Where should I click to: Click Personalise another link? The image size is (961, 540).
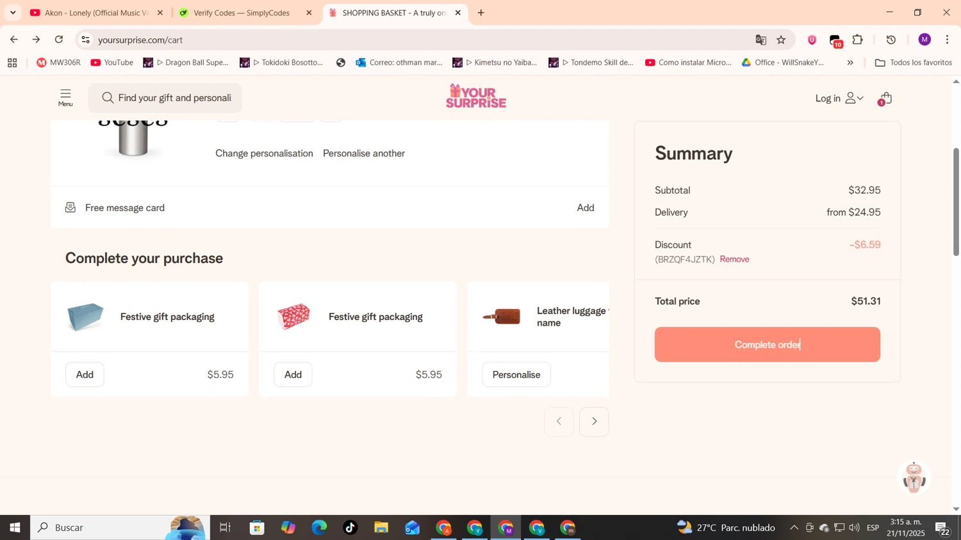364,154
